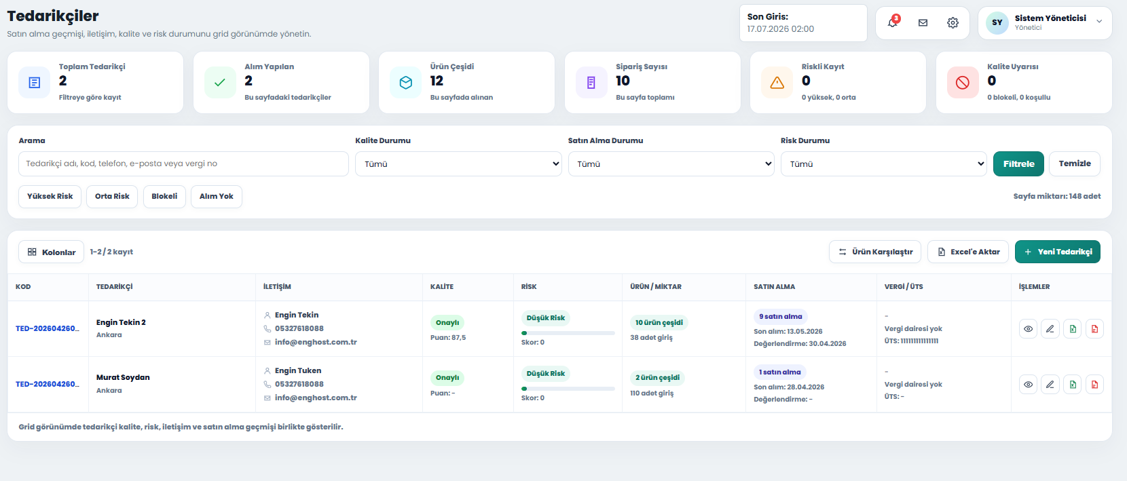Export Engin Tekin 2 row as green Excel file
This screenshot has height=481, width=1127.
point(1073,329)
